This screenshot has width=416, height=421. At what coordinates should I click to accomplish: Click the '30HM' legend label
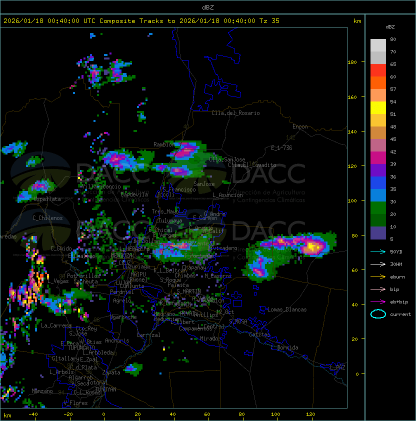click(396, 264)
